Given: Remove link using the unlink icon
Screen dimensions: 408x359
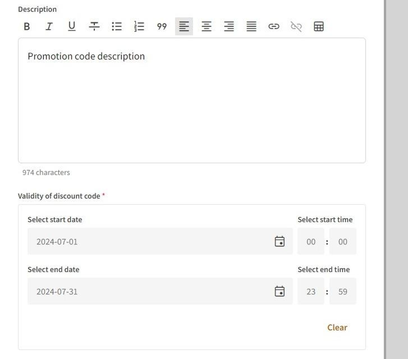Looking at the screenshot, I should 296,26.
